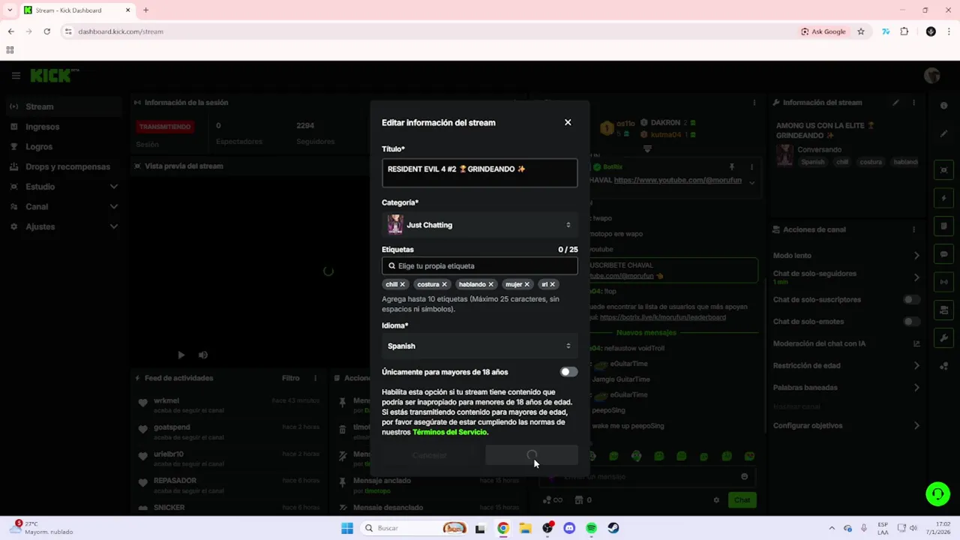Viewport: 960px width, 540px height.
Task: Click the KICK logo
Action: (51, 75)
